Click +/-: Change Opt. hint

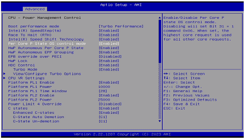tap(183, 87)
